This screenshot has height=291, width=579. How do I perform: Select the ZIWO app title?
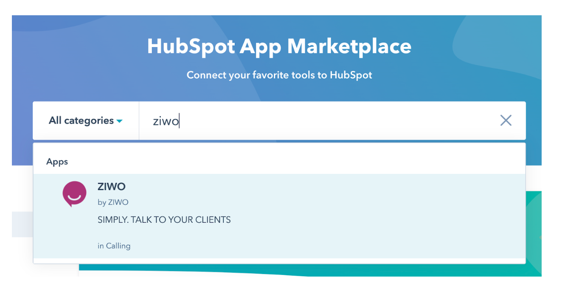point(111,186)
